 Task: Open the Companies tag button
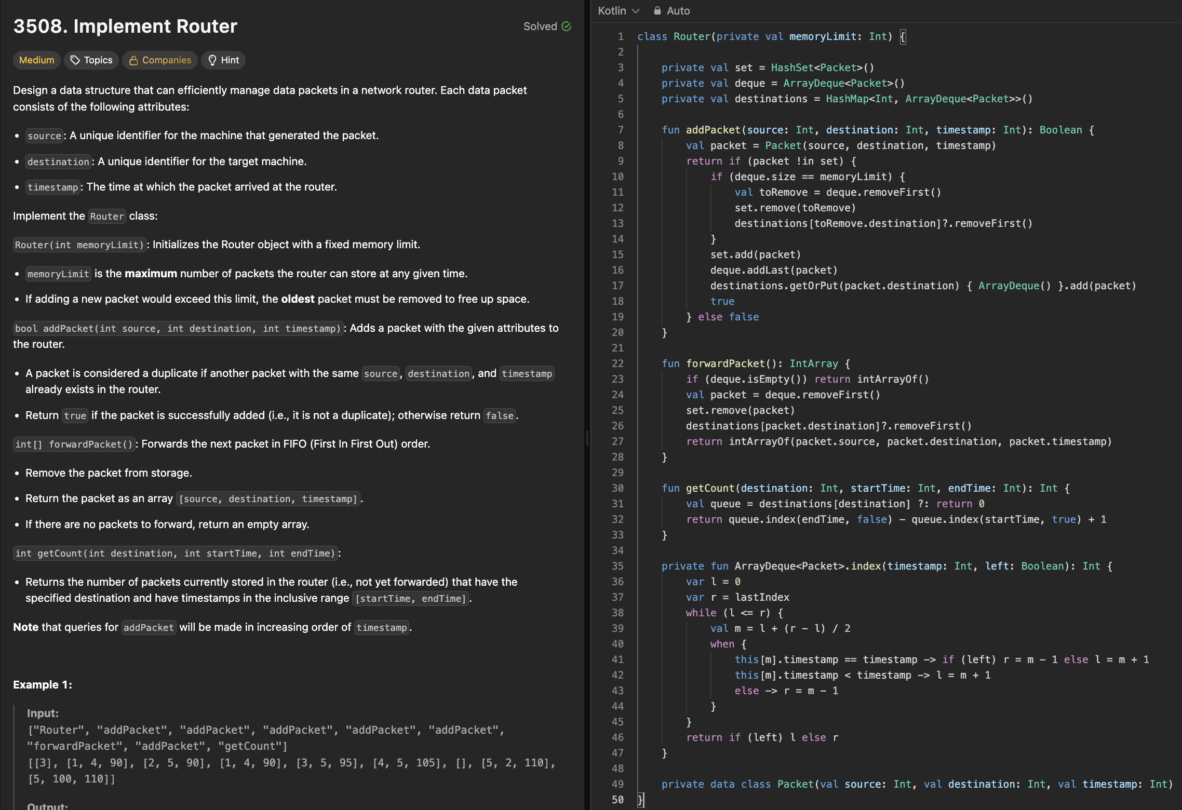[x=166, y=60]
